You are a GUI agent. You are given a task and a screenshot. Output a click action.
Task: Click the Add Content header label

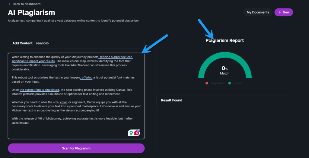point(22,43)
